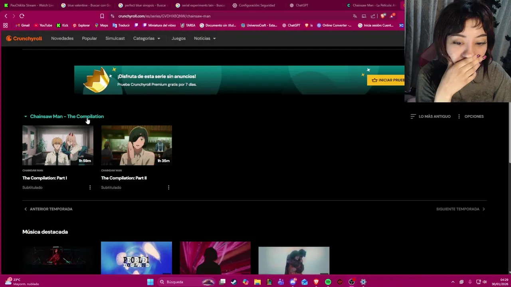This screenshot has width=511, height=287.
Task: Open the Popular menu item
Action: (89, 38)
